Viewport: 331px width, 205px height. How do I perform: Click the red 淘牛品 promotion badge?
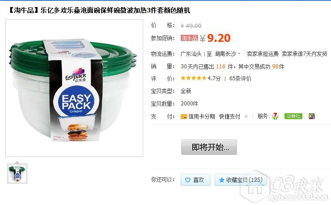tap(189, 38)
